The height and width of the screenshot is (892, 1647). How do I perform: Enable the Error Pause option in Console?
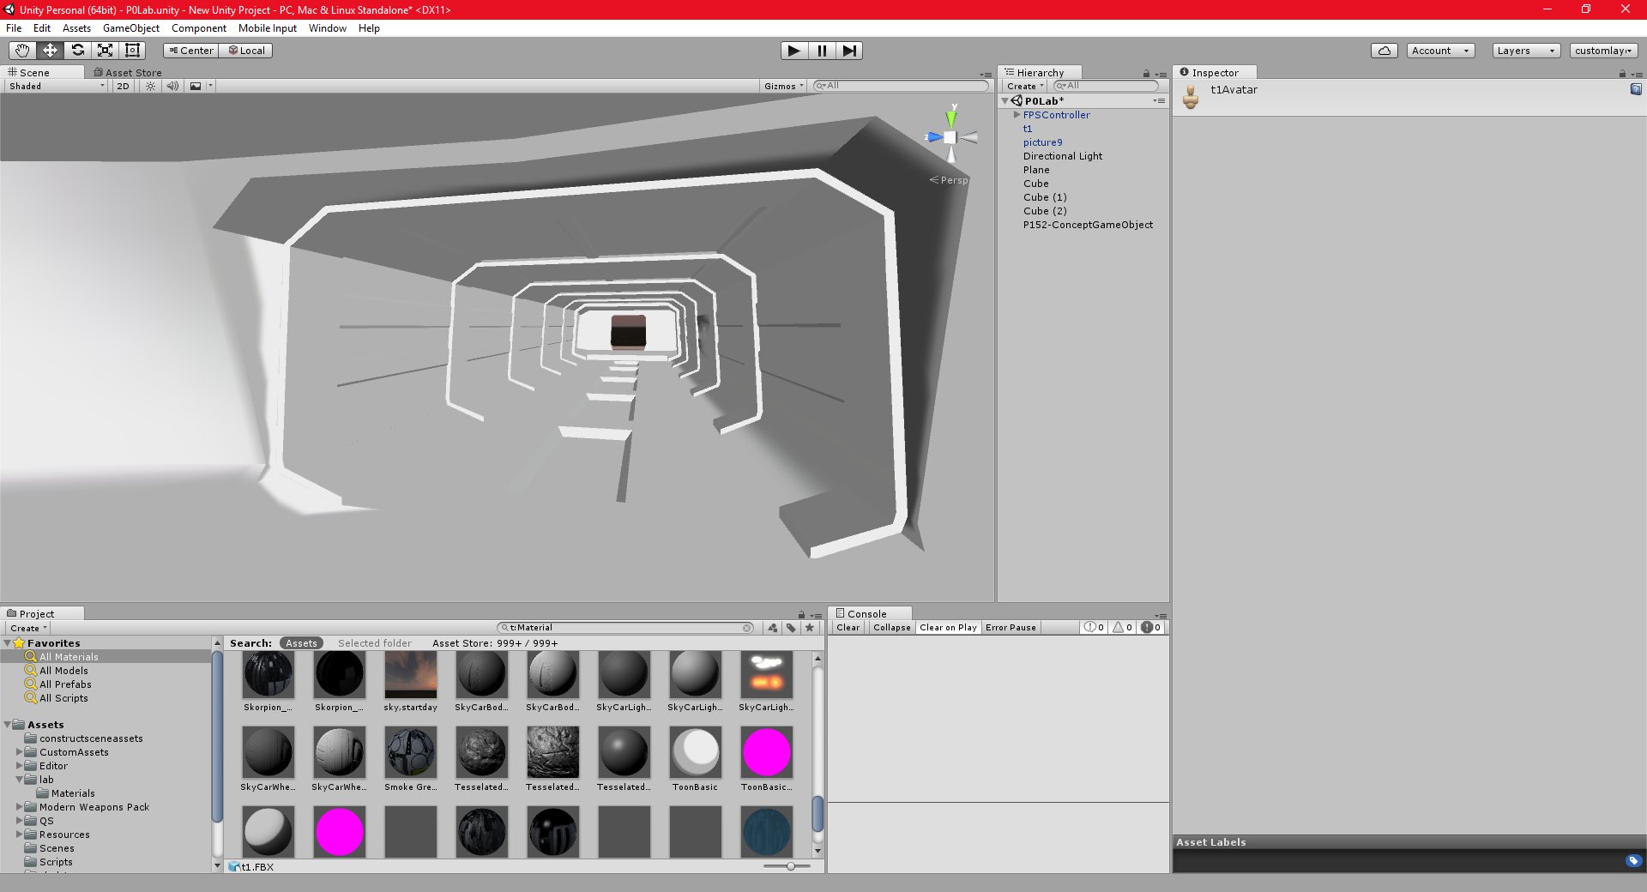(x=1011, y=627)
